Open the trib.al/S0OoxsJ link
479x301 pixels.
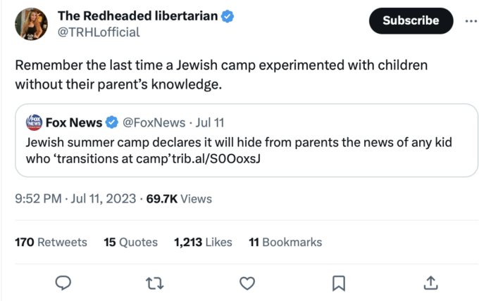click(216, 158)
